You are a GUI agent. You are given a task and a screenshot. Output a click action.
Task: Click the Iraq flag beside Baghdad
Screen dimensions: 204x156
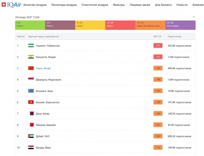(31, 148)
